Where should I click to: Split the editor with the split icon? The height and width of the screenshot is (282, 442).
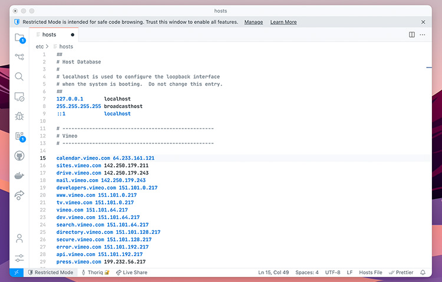[x=412, y=35]
